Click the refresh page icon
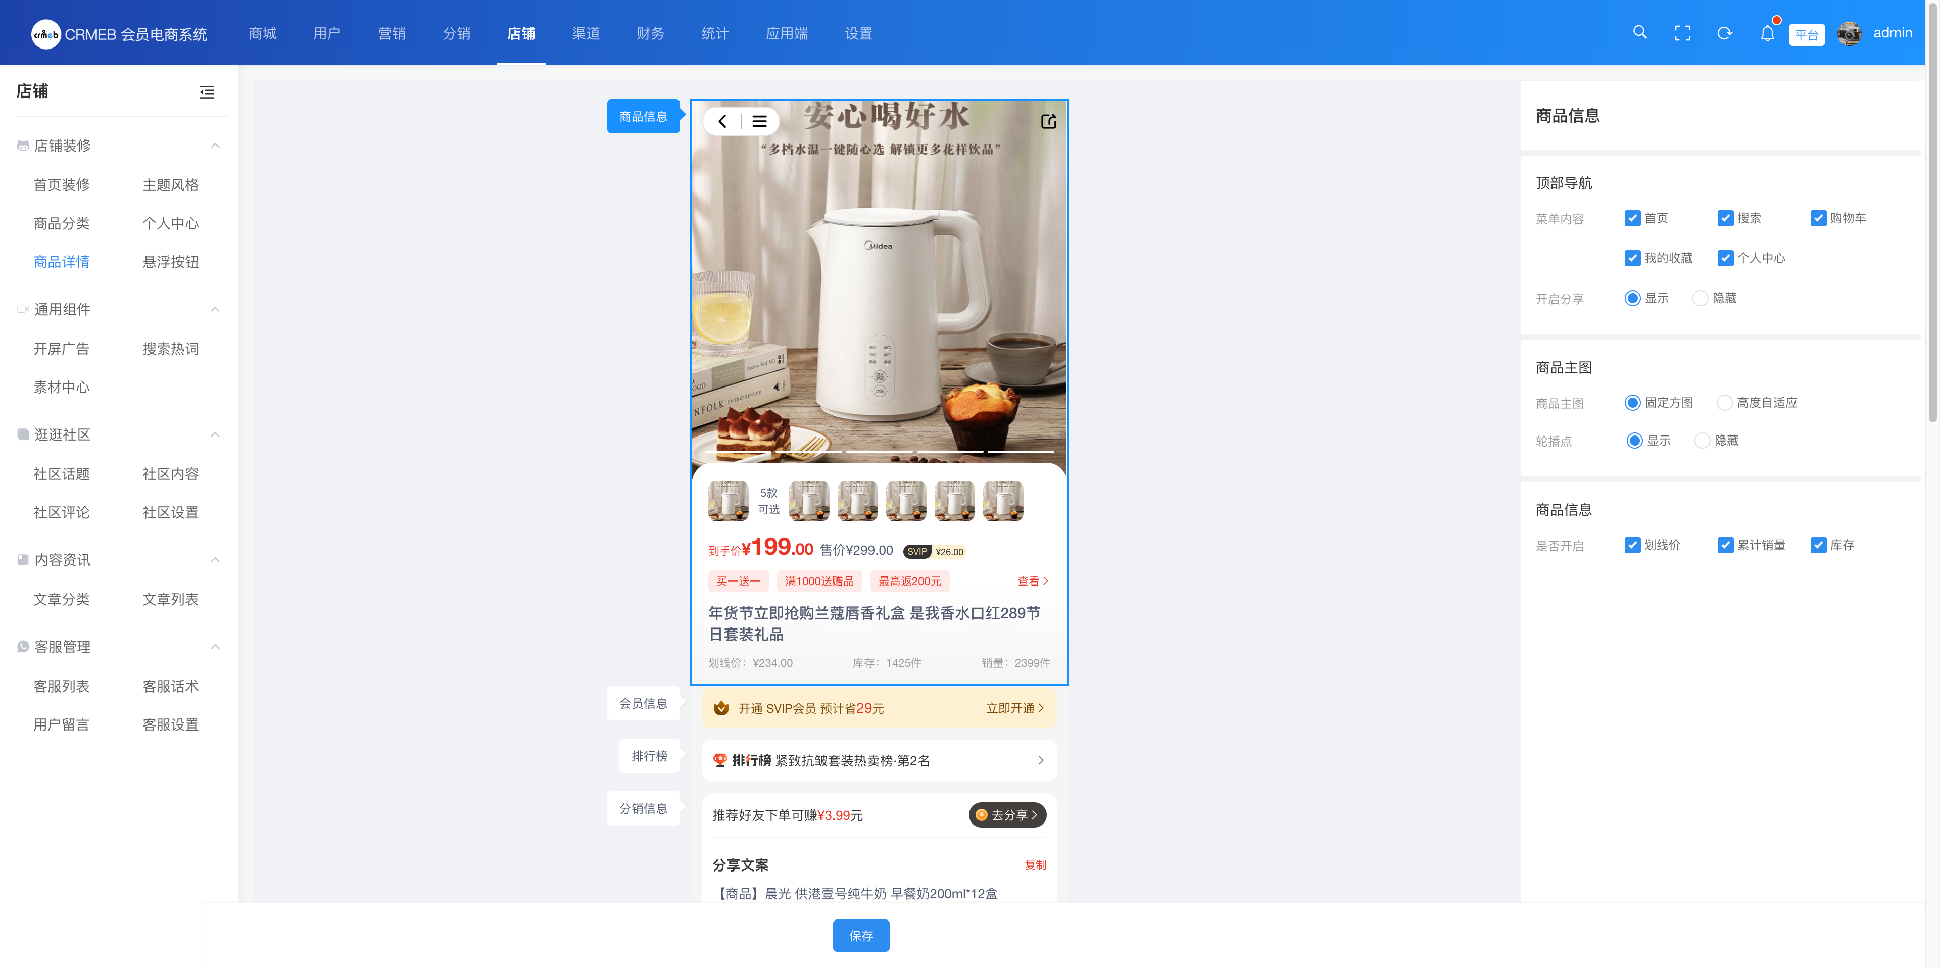The image size is (1940, 968). [x=1724, y=33]
